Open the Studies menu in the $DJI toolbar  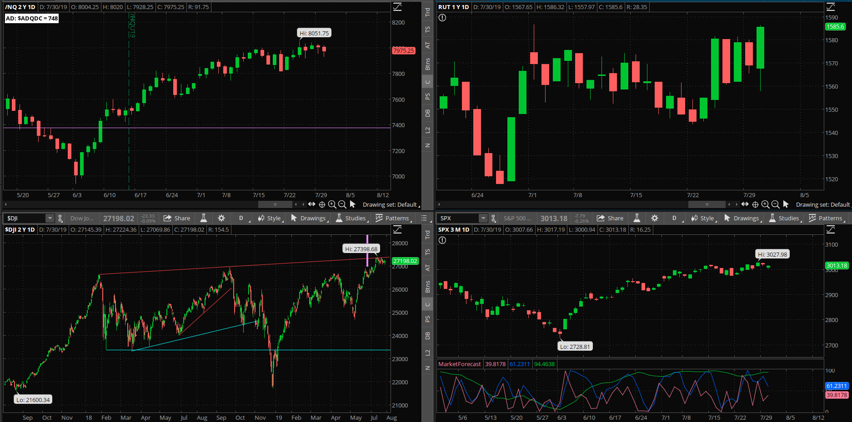(351, 218)
